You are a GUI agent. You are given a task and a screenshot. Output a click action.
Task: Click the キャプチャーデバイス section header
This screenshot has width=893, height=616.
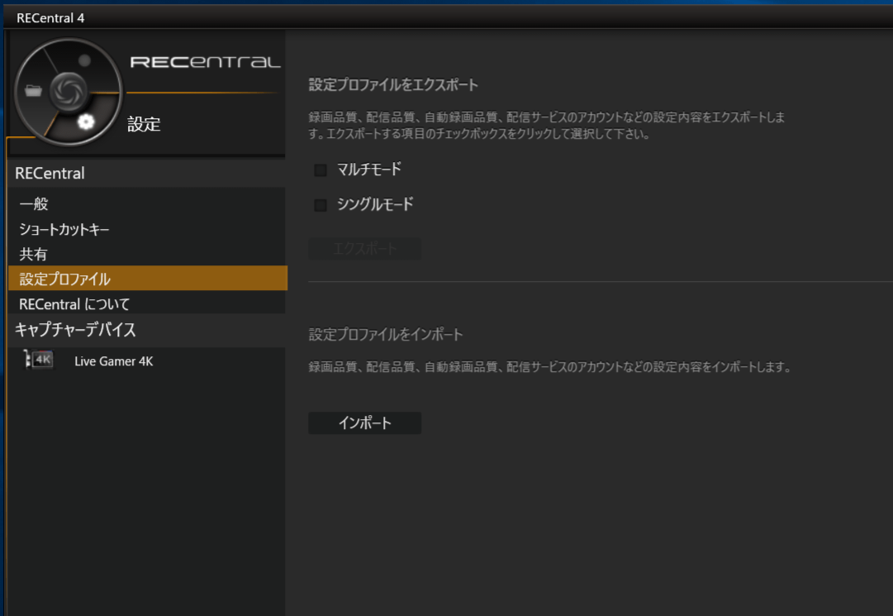(x=75, y=330)
